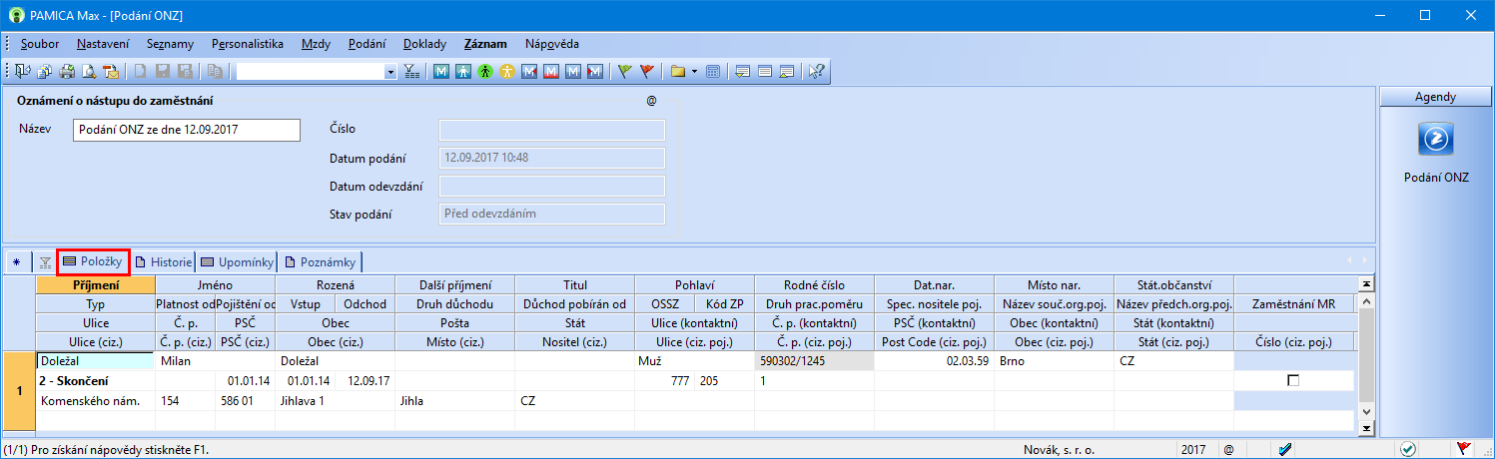Click the Agendy panel header button

pos(1434,97)
